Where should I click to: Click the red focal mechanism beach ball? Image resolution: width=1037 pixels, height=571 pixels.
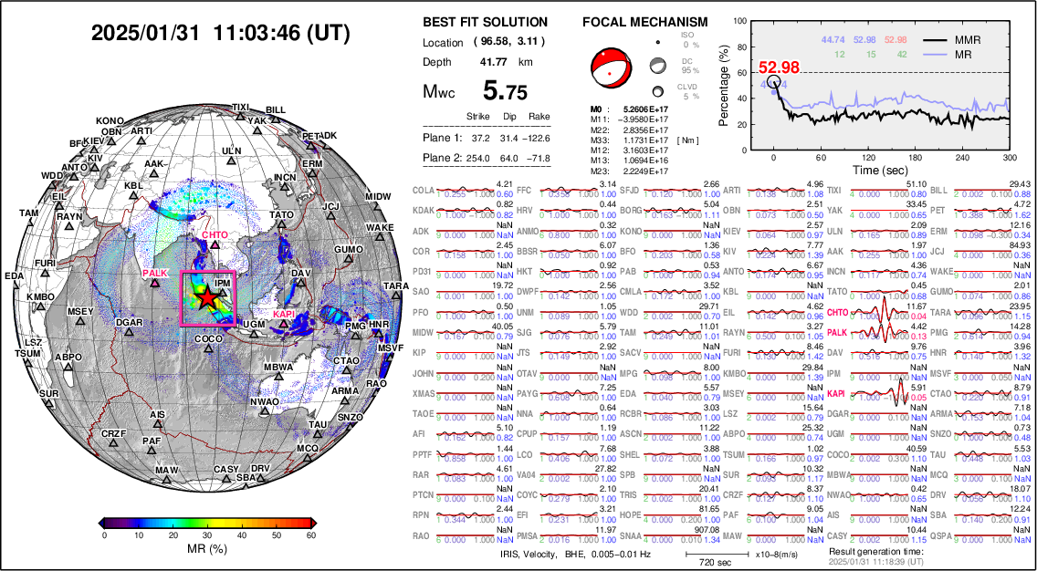click(x=610, y=68)
